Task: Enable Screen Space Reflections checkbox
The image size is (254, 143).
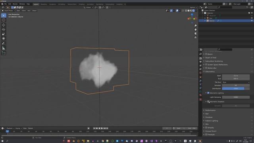Action: click(x=206, y=64)
